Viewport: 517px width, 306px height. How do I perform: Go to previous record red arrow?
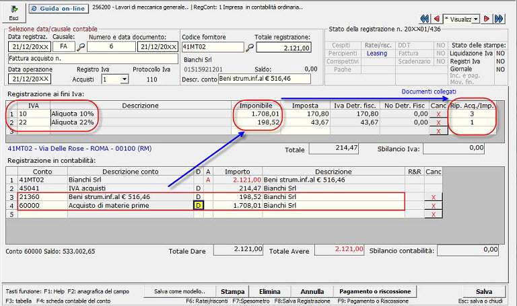436,19
